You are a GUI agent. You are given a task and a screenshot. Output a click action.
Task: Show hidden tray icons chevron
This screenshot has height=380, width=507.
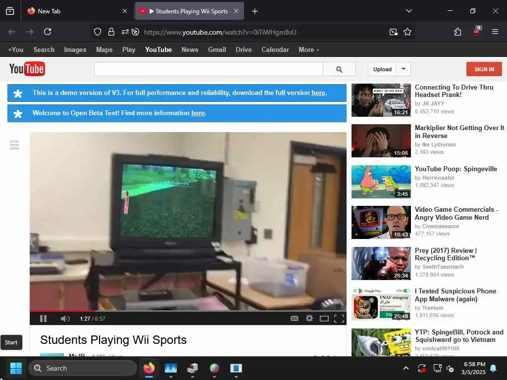[406, 368]
